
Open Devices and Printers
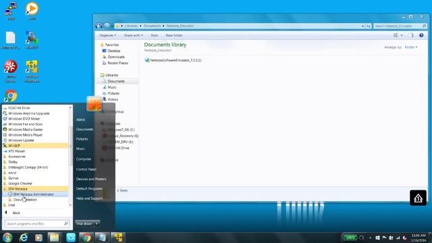point(91,179)
